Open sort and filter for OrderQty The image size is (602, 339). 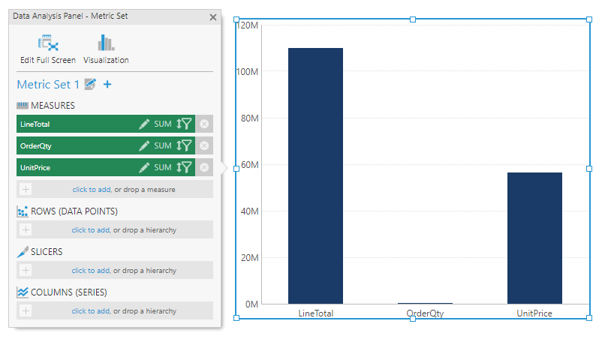click(185, 145)
